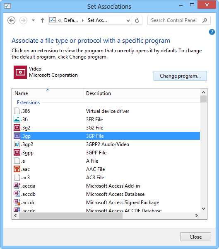
Task: Select the '3GPP2 Audio/Video' description
Action: click(108, 144)
